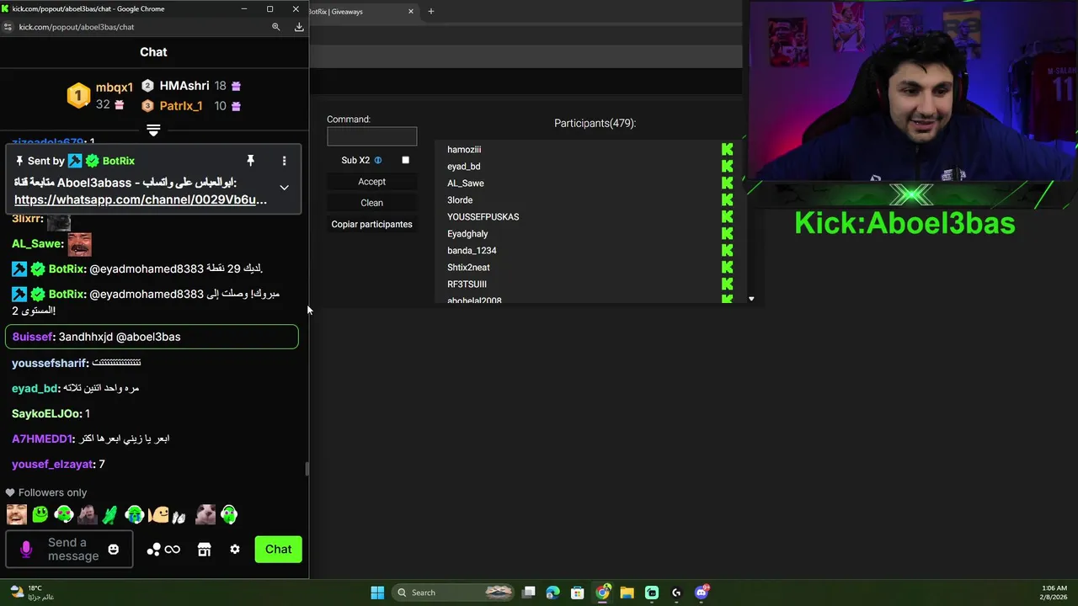The height and width of the screenshot is (606, 1078).
Task: Open the Kick shop storefront icon
Action: coord(204,550)
